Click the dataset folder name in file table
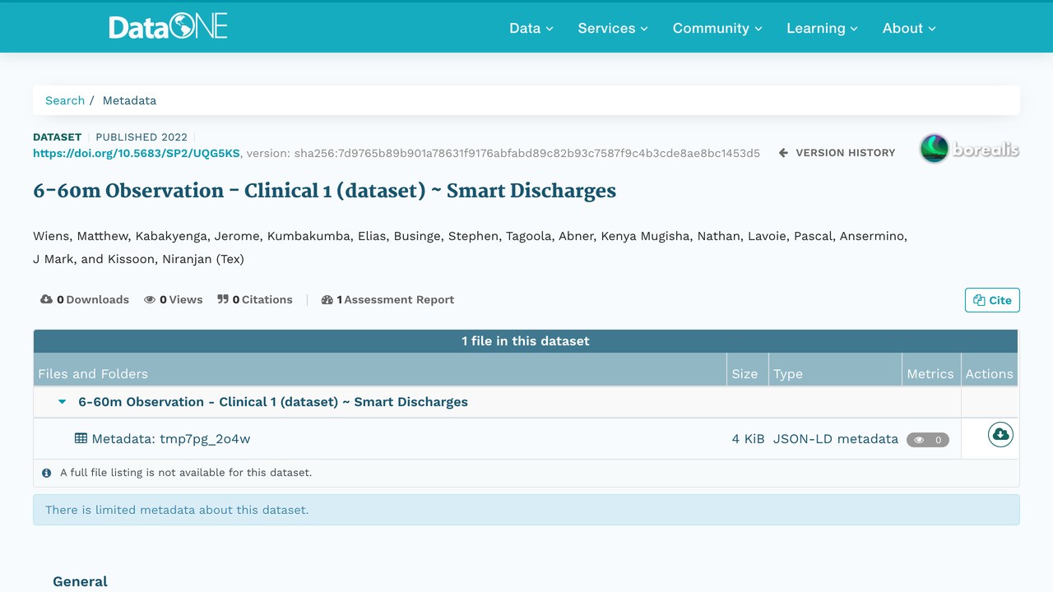The height and width of the screenshot is (592, 1053). 273,402
